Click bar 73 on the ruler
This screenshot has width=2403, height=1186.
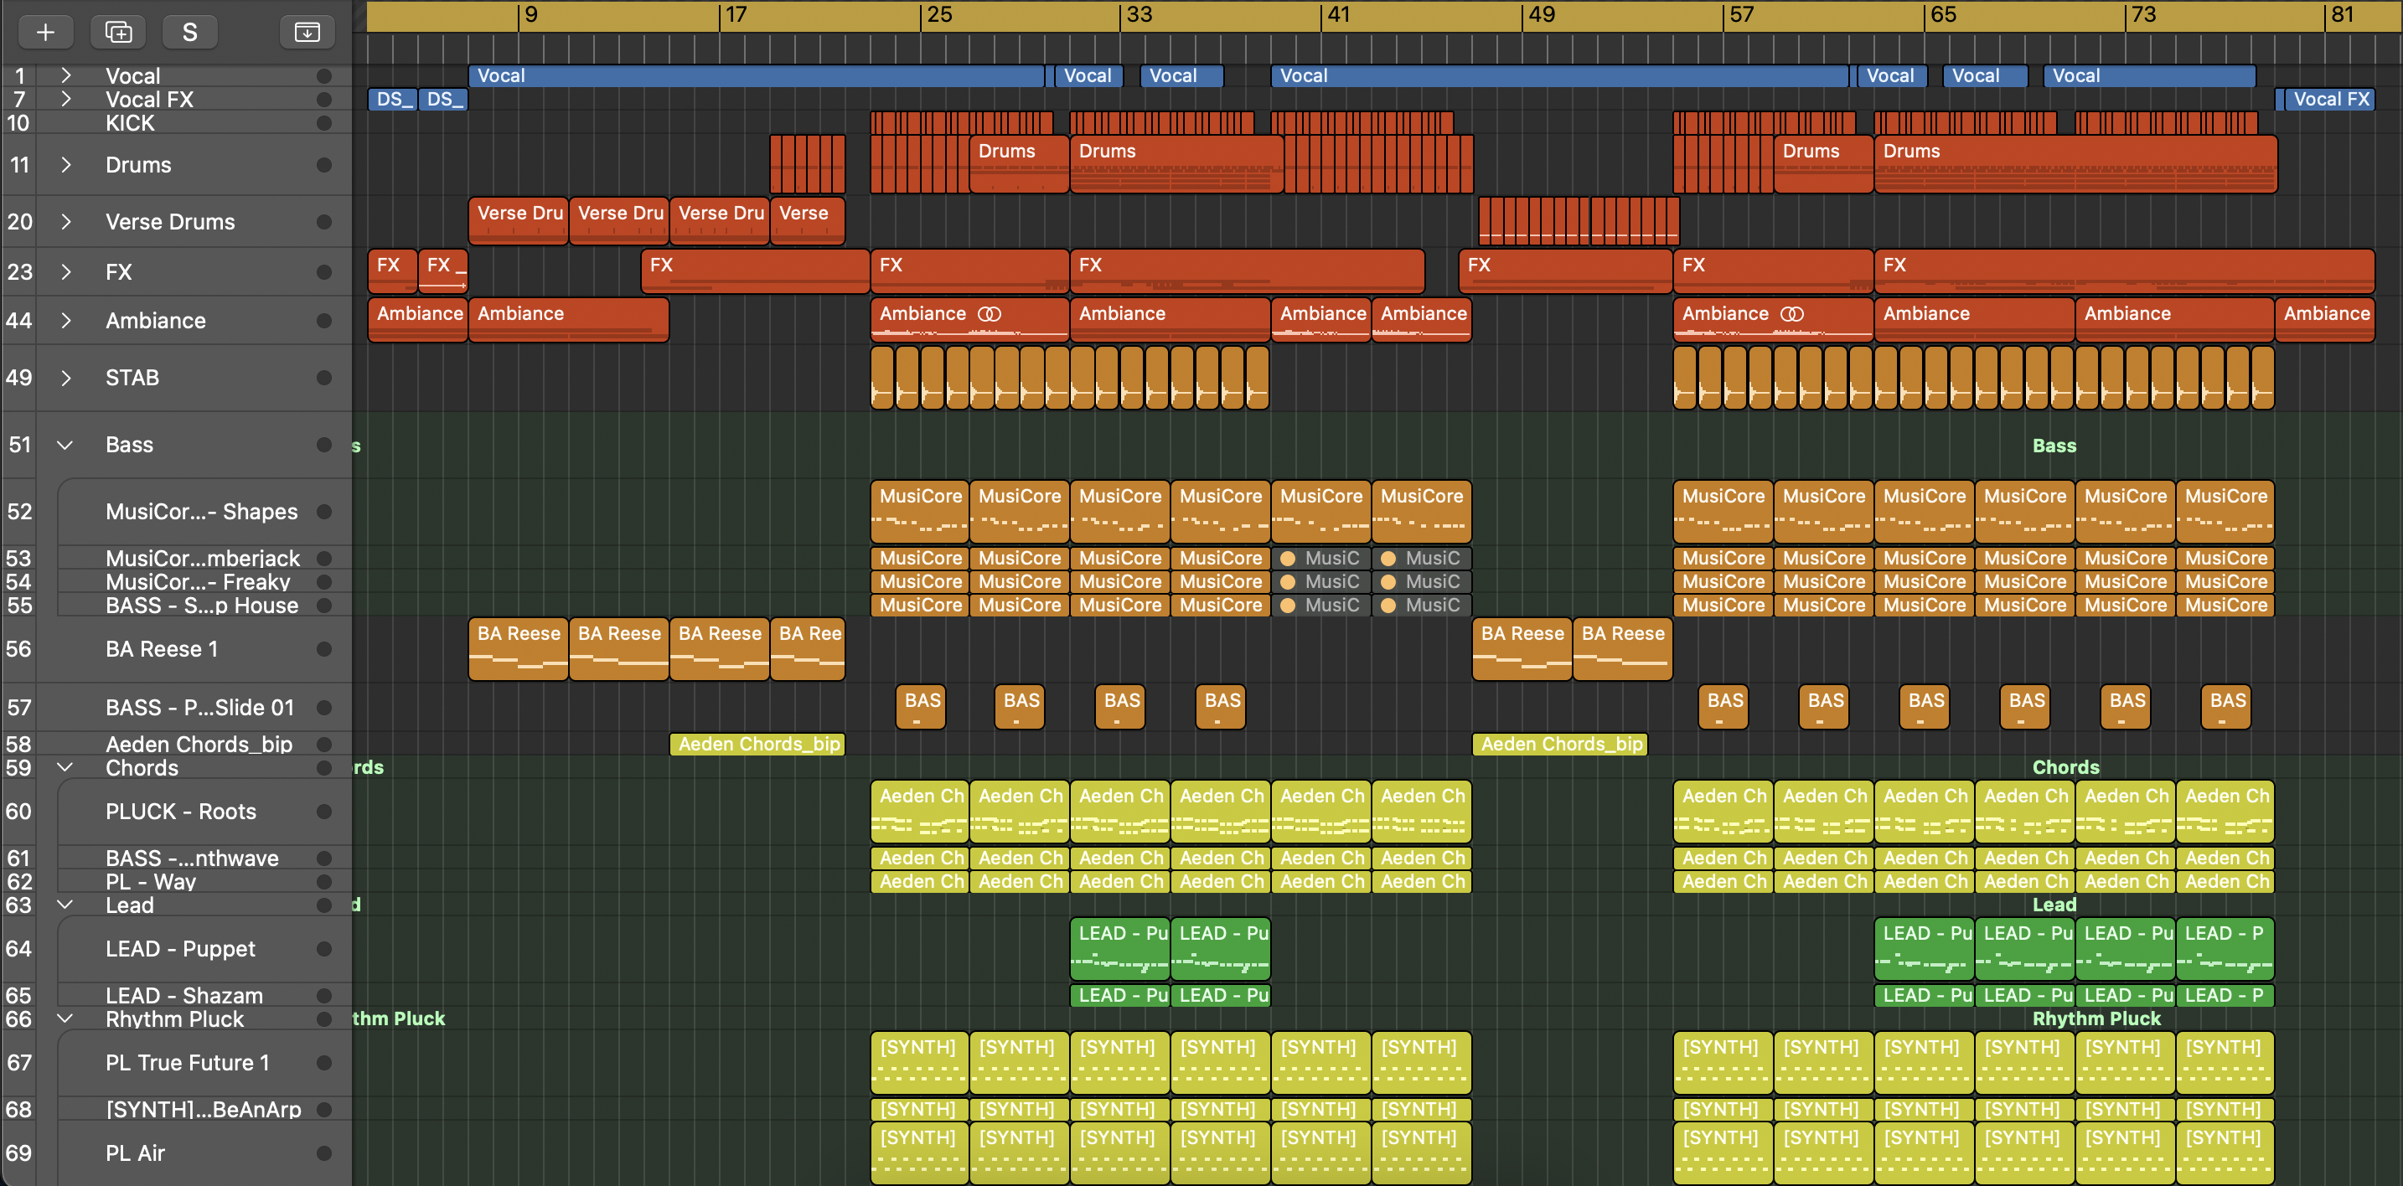(2142, 15)
